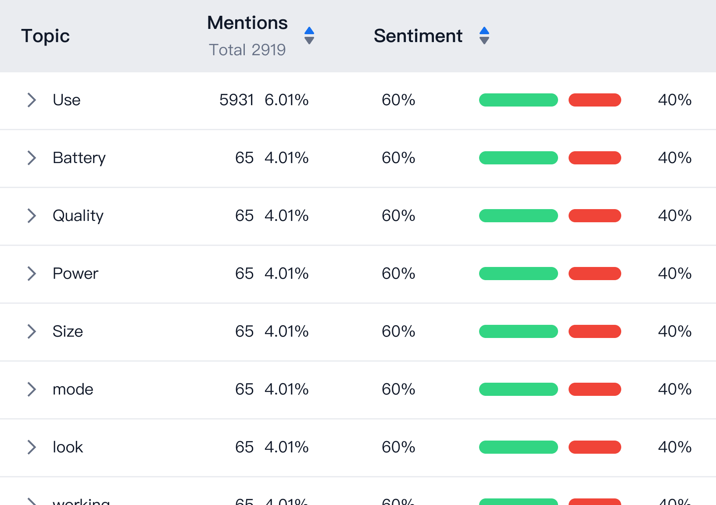Image resolution: width=716 pixels, height=505 pixels.
Task: Click the green positive bar for Quality
Action: point(518,216)
